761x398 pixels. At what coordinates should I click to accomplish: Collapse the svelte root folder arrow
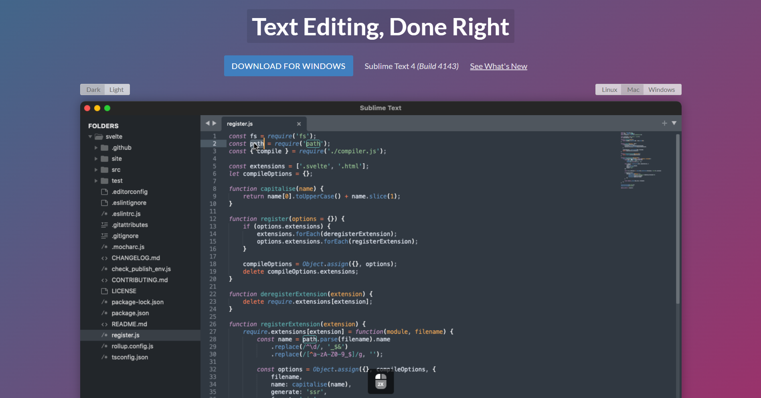click(90, 137)
